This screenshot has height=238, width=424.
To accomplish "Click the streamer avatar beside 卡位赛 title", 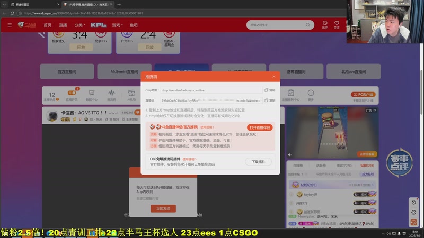I will coord(51,115).
